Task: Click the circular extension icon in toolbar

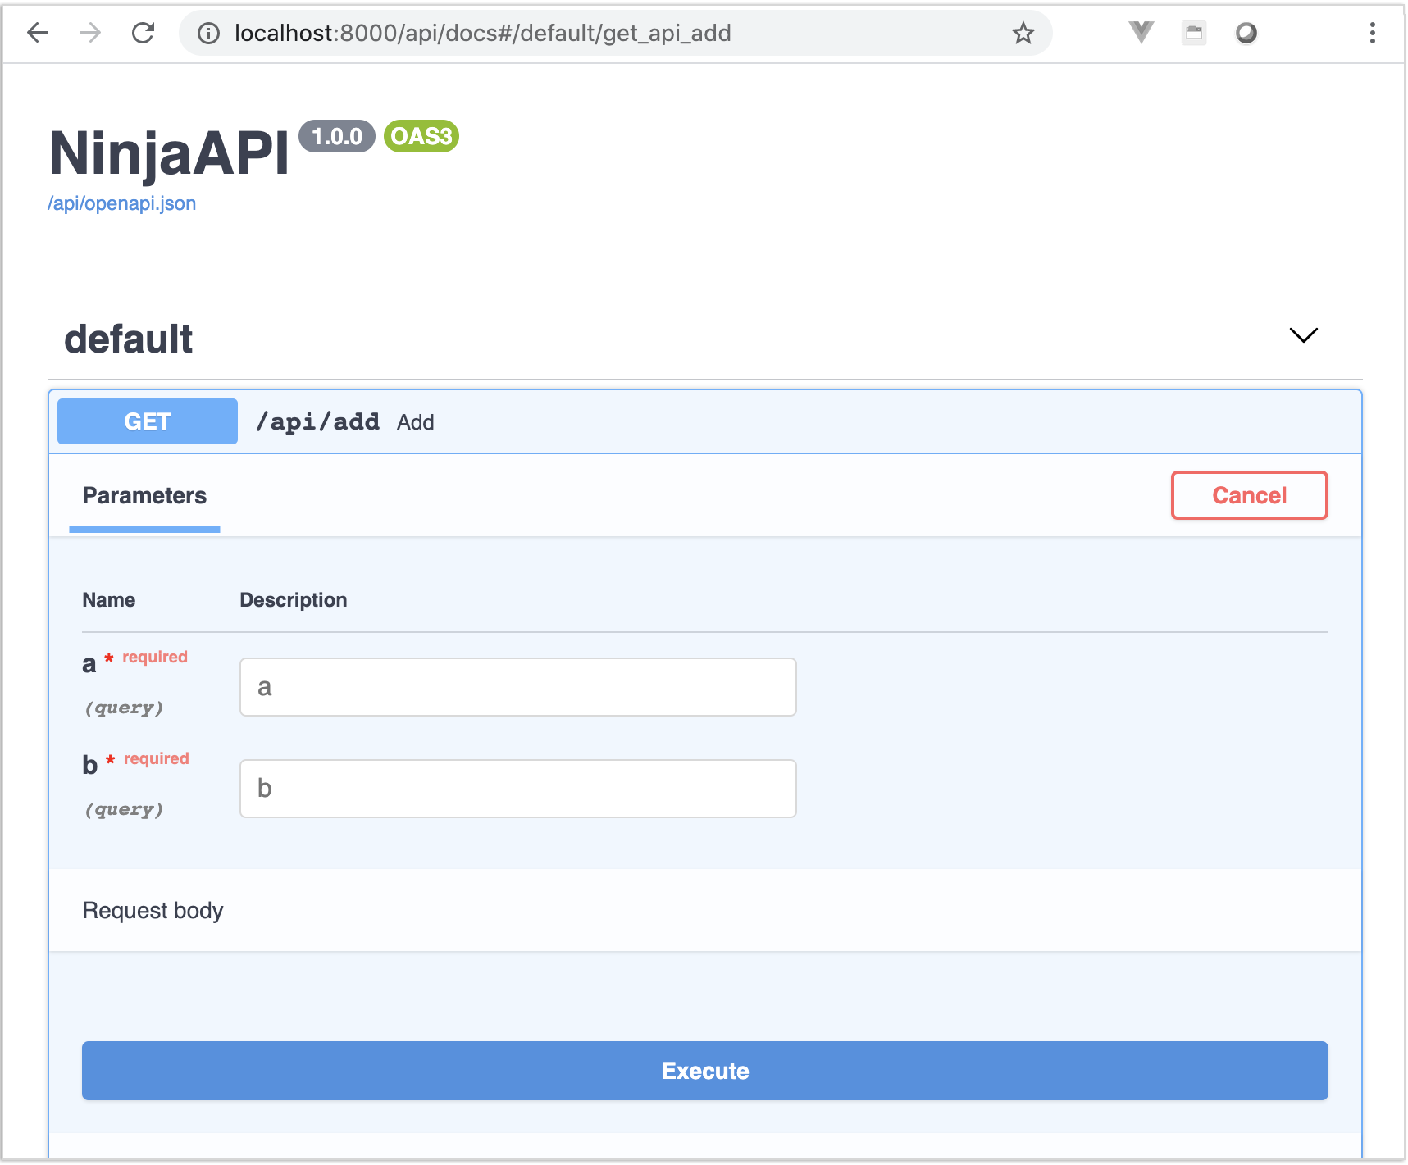Action: pyautogui.click(x=1246, y=34)
